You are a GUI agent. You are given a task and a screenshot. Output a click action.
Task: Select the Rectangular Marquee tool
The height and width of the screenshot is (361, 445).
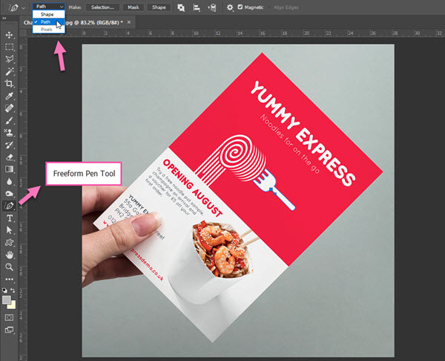[x=9, y=47]
